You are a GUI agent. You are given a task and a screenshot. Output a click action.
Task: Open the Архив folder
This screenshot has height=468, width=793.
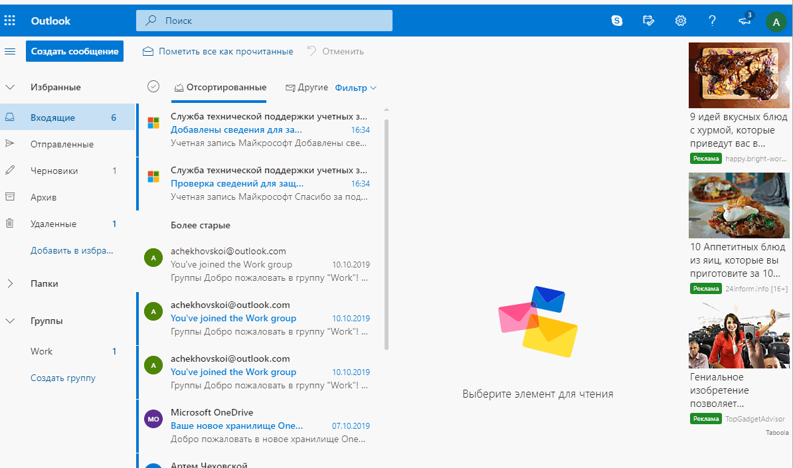pos(67,197)
